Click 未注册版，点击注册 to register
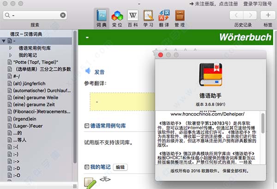This screenshot has height=189, width=277. 213,4
